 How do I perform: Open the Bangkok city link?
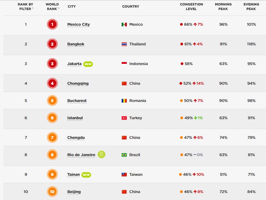point(76,44)
